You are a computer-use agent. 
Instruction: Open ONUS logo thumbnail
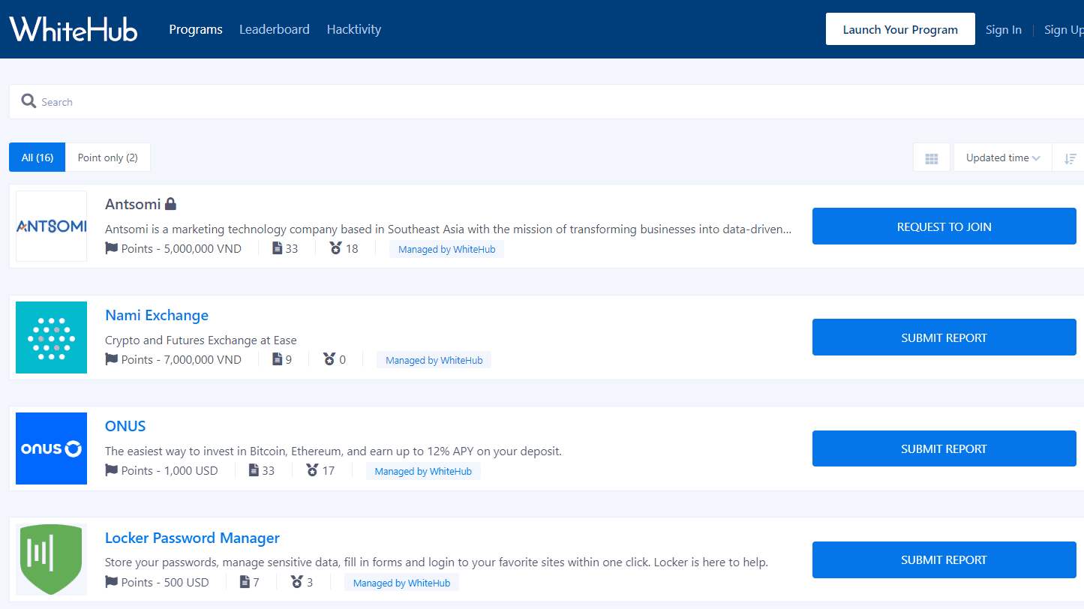tap(51, 448)
